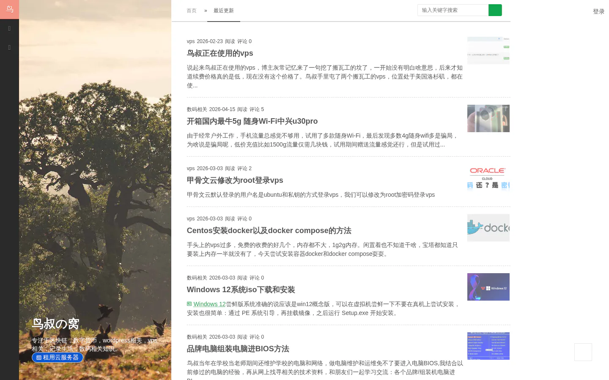Click the Windows 12 thumbnail image
Screen dimensions: 609x380
[x=488, y=287]
